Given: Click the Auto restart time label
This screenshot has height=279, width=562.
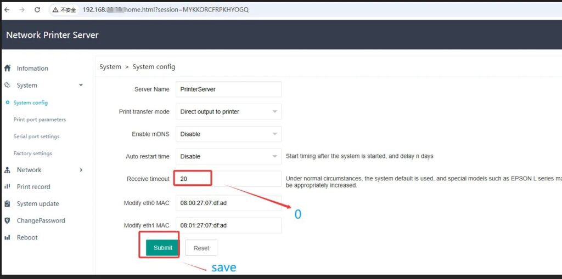Looking at the screenshot, I should [148, 157].
